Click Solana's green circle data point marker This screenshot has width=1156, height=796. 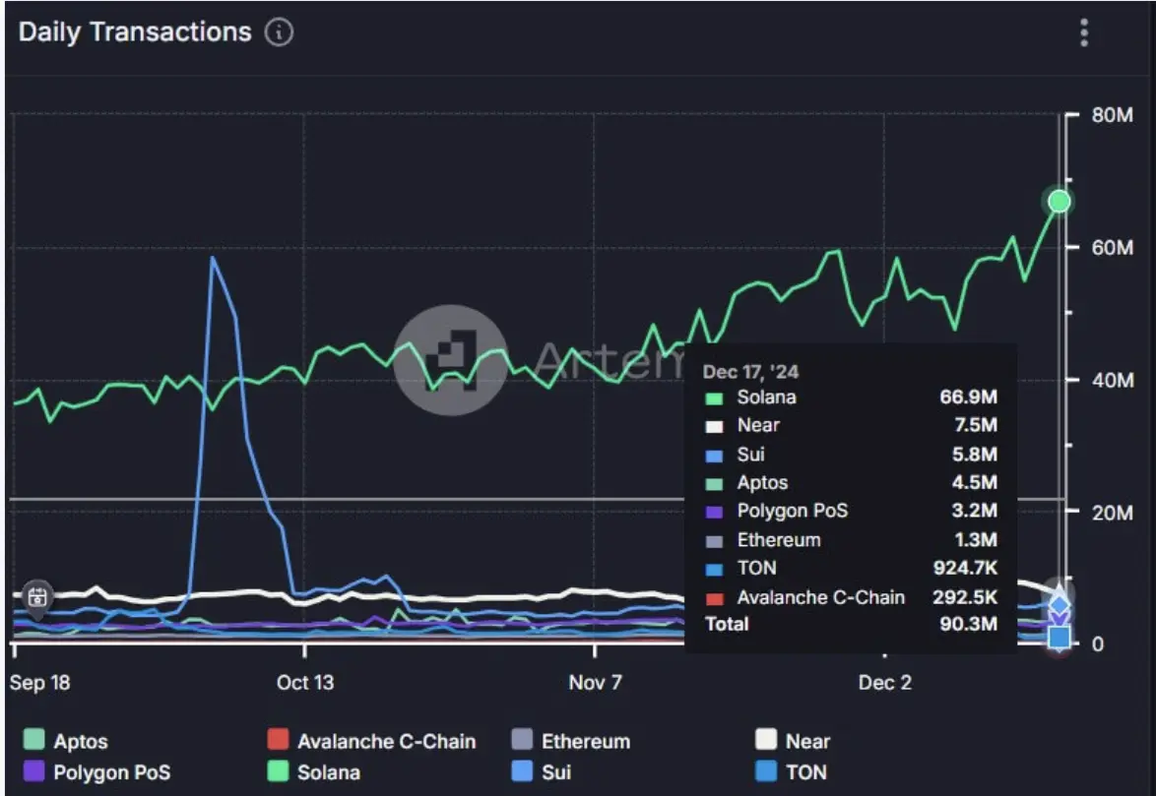click(x=1059, y=202)
